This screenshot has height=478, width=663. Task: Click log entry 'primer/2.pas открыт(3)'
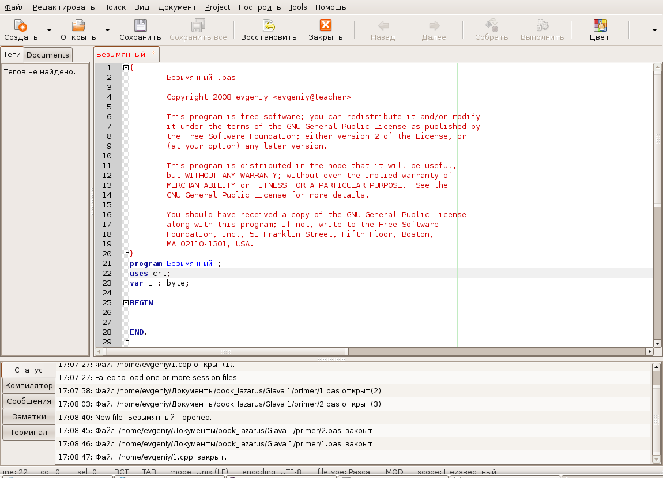click(220, 404)
